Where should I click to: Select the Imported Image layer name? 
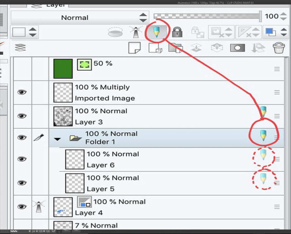tap(105, 98)
